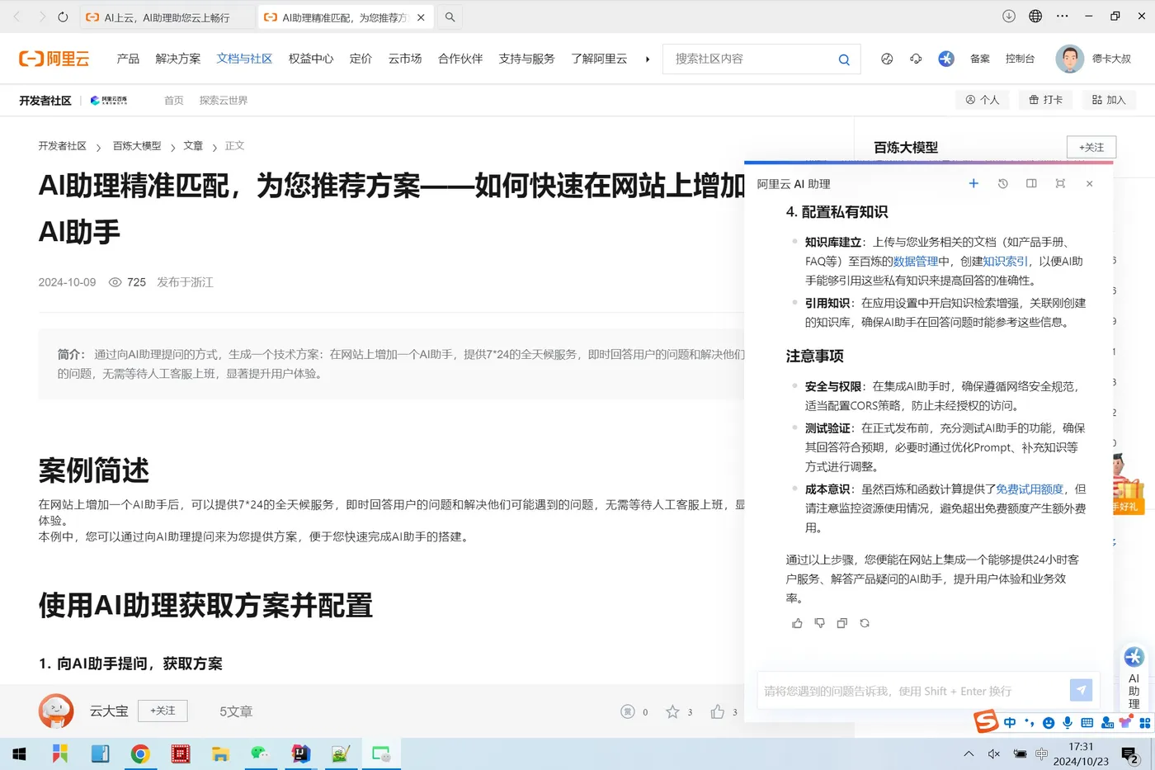The height and width of the screenshot is (770, 1155).
Task: Follow 百炼大模型 with +关注 button
Action: (x=1091, y=147)
